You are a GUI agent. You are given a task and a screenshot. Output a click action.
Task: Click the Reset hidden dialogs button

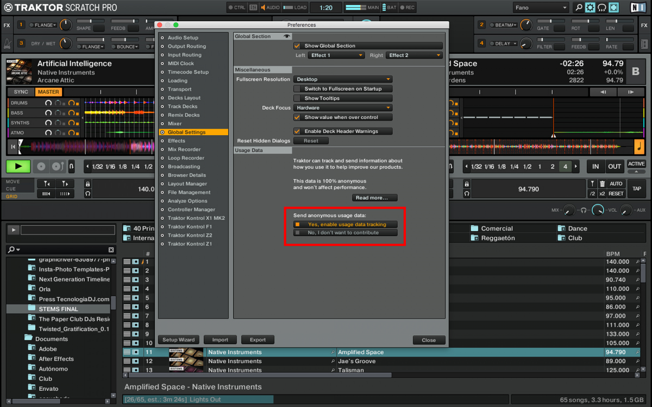coord(311,141)
